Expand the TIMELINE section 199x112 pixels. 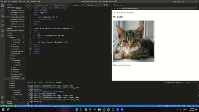9,104
